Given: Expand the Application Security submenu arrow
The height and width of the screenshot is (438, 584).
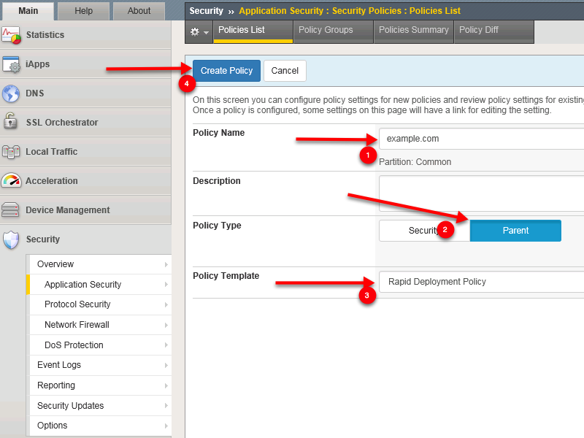Looking at the screenshot, I should point(166,285).
